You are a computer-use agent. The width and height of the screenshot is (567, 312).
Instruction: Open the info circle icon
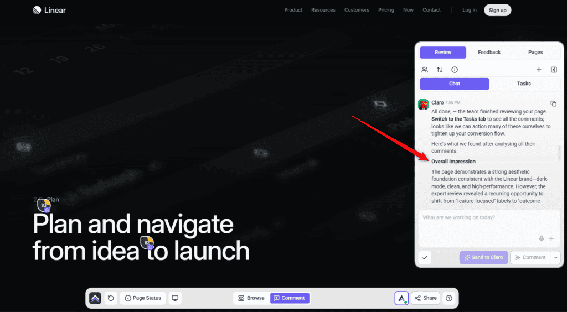(x=455, y=70)
